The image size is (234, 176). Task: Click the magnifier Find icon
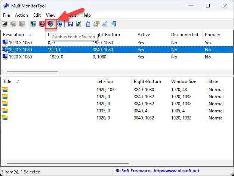coord(105,24)
